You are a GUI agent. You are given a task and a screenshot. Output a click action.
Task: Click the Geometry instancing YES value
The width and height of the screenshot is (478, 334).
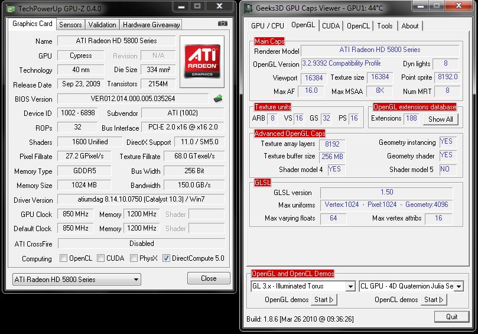coord(448,141)
